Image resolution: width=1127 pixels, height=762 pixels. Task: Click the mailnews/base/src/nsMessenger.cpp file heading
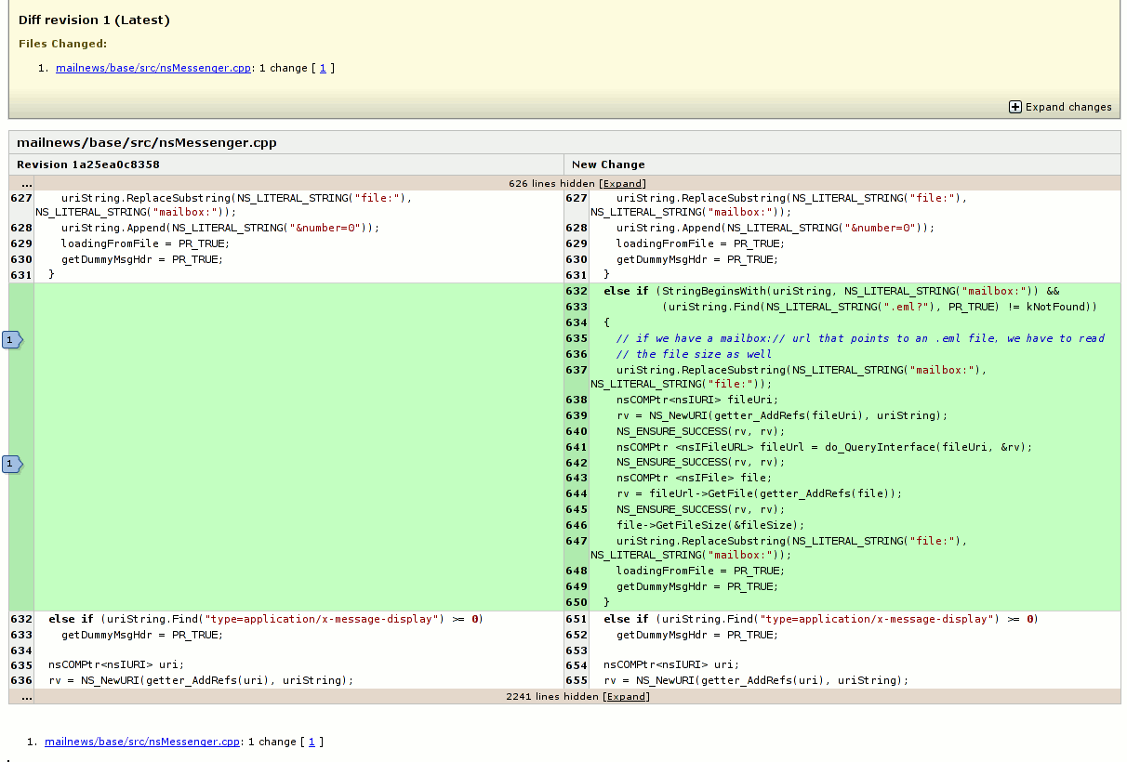tap(147, 142)
